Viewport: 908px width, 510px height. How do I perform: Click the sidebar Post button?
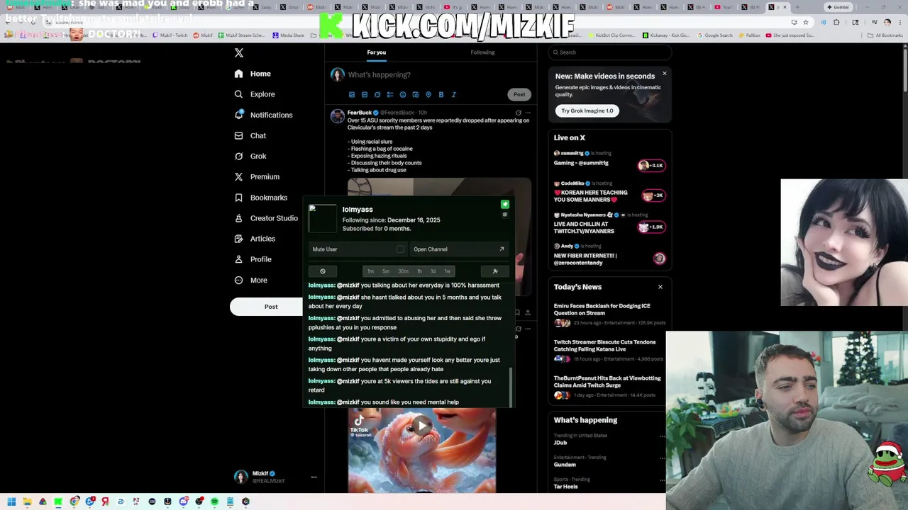coord(271,307)
